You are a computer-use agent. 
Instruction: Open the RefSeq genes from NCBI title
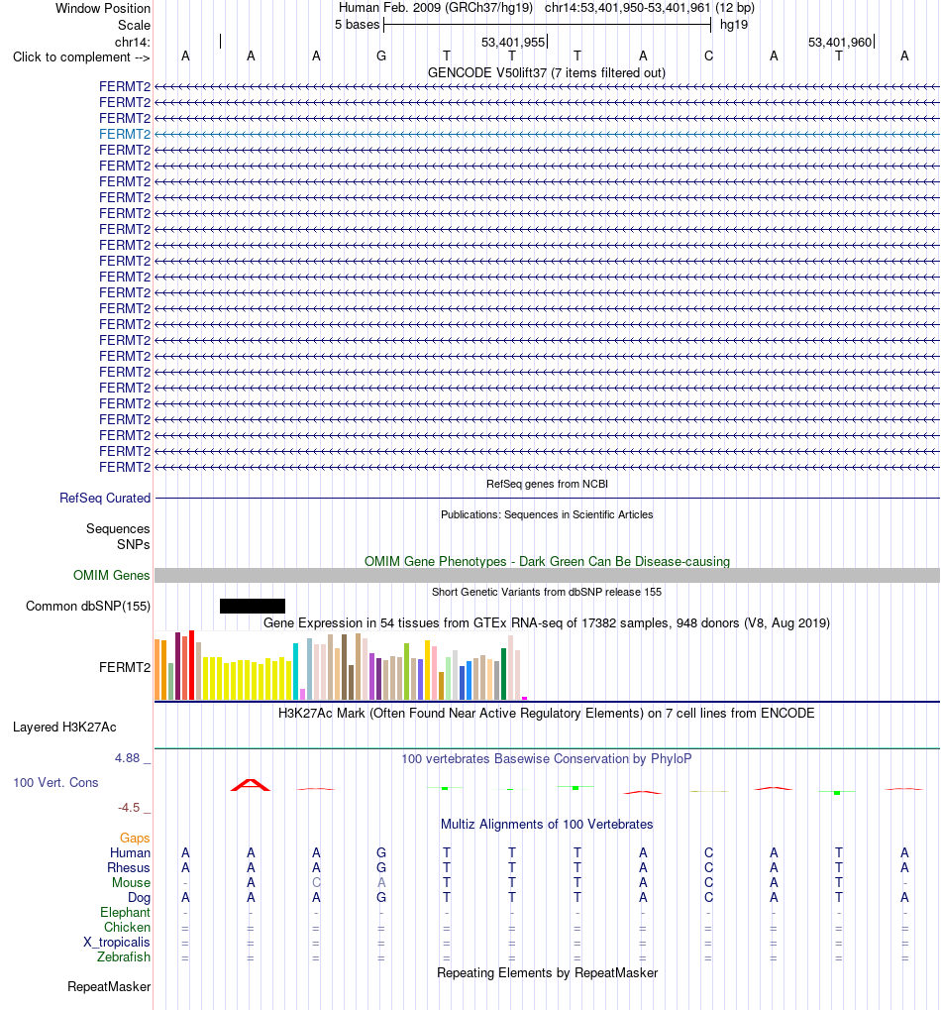(x=547, y=484)
